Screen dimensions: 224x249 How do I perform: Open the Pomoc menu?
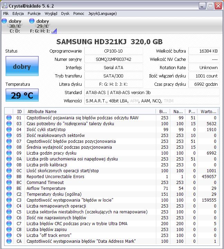(x=79, y=13)
